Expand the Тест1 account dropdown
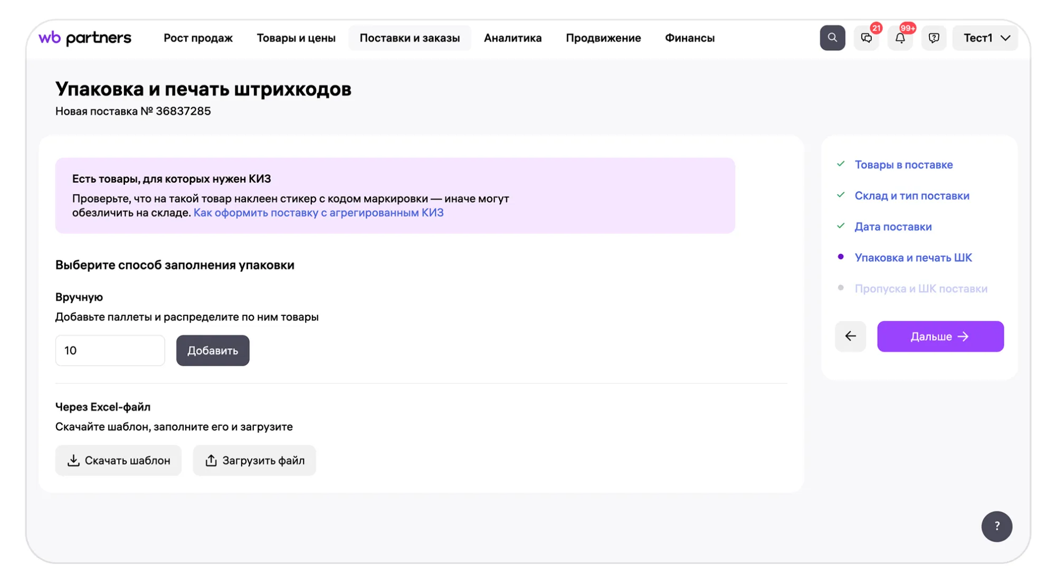This screenshot has height=583, width=1055. click(985, 38)
